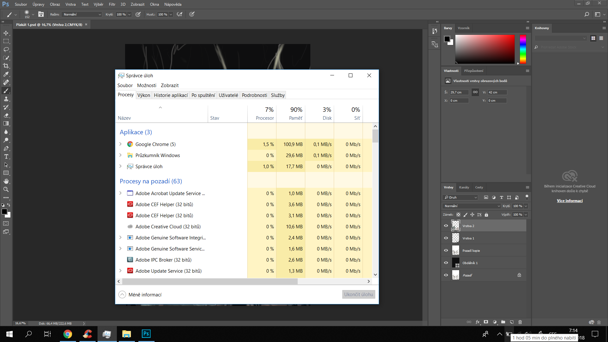This screenshot has height=342, width=608.
Task: Click the hue spectrum color slider
Action: pyautogui.click(x=523, y=49)
